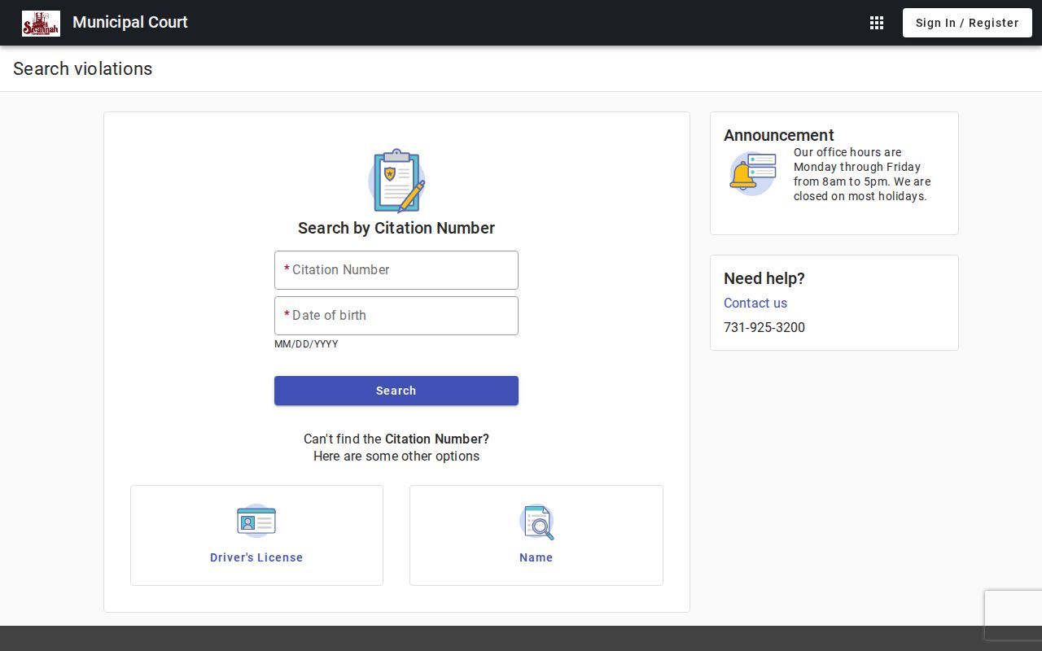The height and width of the screenshot is (651, 1042).
Task: Click the Search by Citation Number heading
Action: coord(396,228)
